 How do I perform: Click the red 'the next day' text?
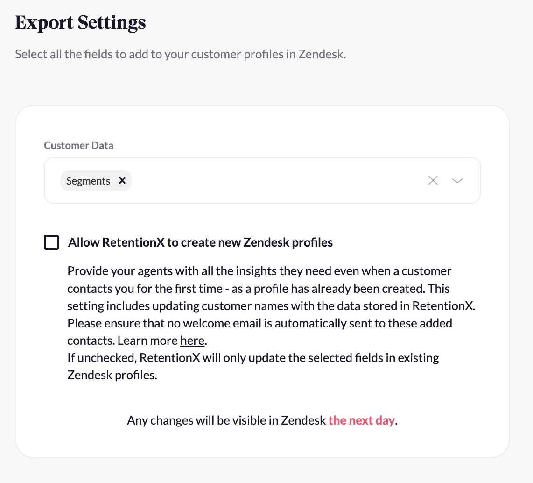362,420
